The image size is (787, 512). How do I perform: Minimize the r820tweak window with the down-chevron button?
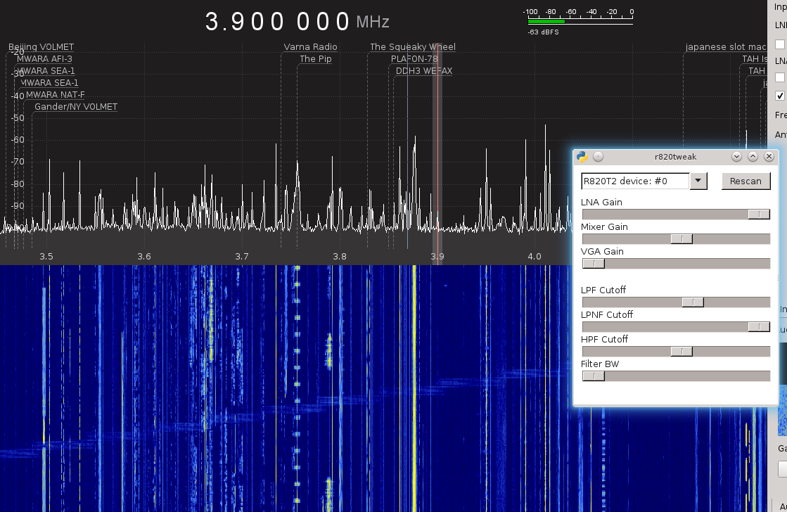coord(736,157)
